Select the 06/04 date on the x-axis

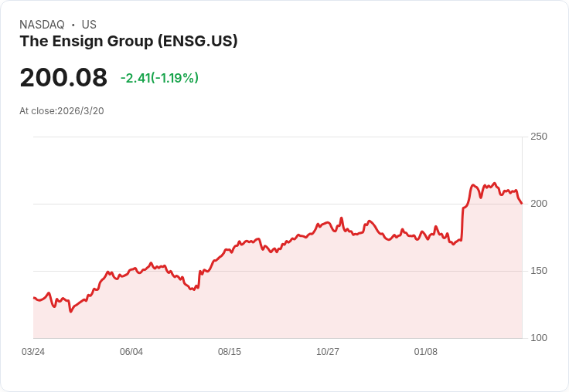(131, 352)
